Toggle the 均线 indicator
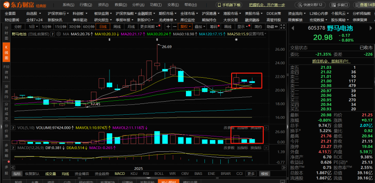Screen dimensions: 375x183 coord(65,174)
